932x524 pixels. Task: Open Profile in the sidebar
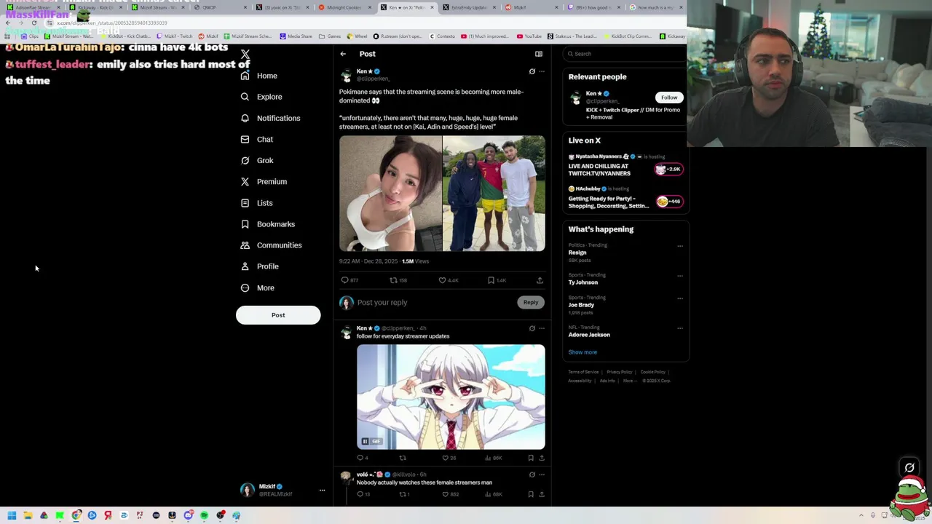click(259, 266)
